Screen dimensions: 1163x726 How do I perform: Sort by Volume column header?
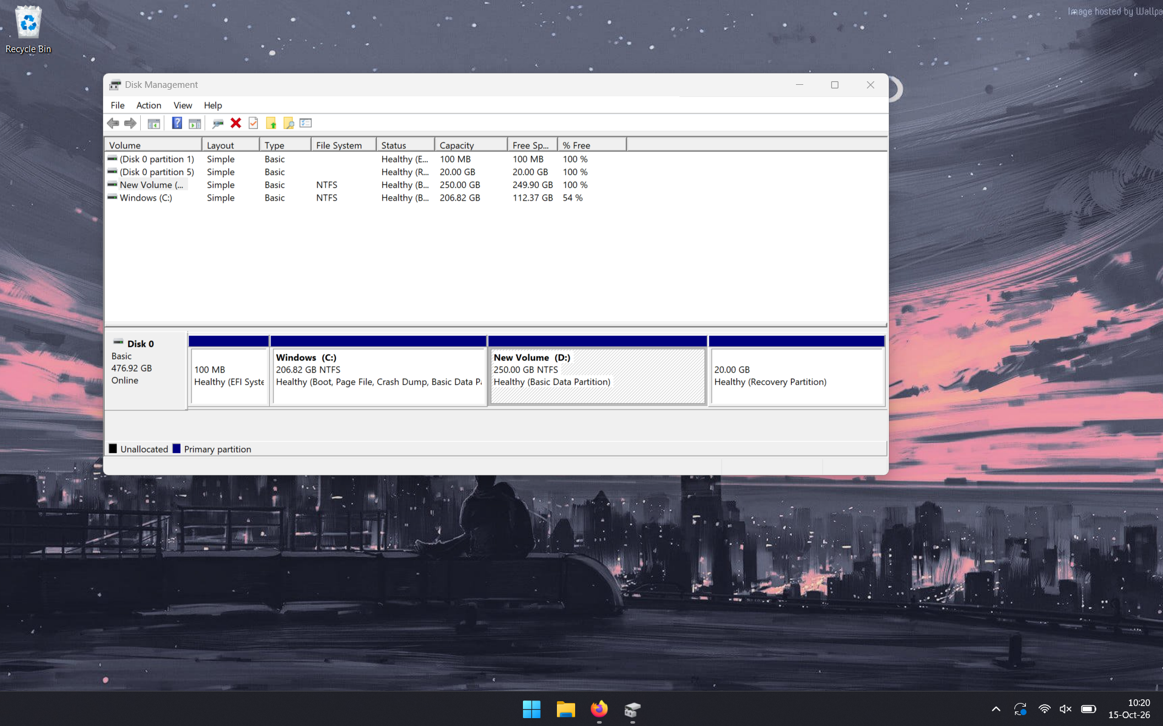[153, 145]
